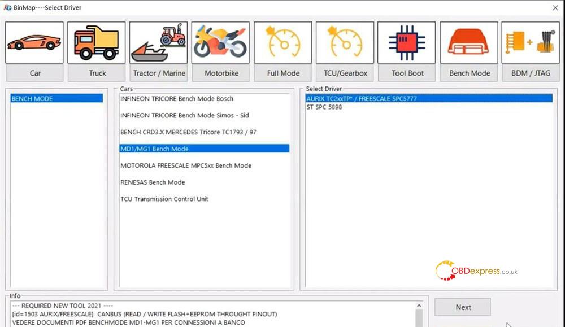Open Full Mode gauge icon
The image size is (565, 327).
(x=282, y=43)
